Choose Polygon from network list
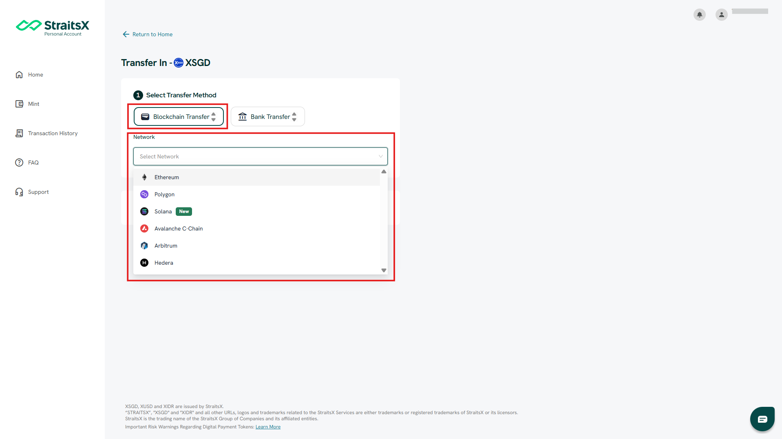The height and width of the screenshot is (439, 782). tap(257, 194)
